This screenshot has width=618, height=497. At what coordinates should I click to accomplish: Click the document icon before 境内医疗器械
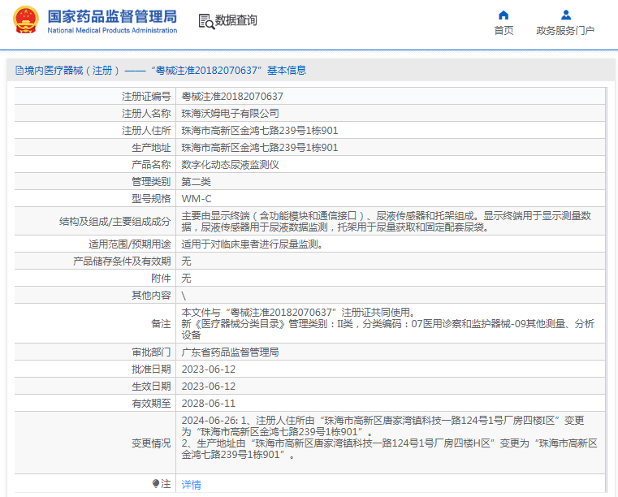tap(19, 71)
